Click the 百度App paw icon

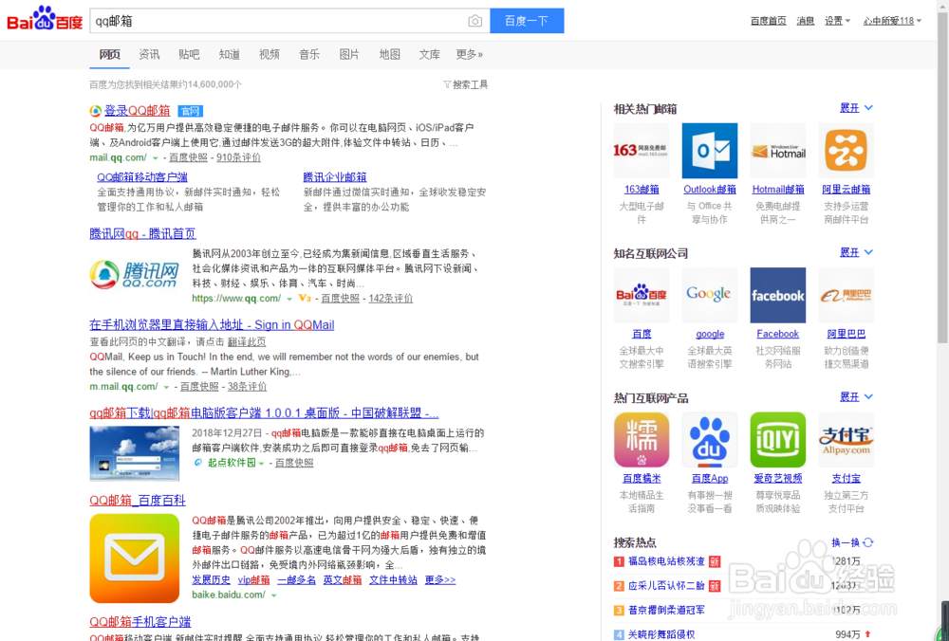coord(709,440)
